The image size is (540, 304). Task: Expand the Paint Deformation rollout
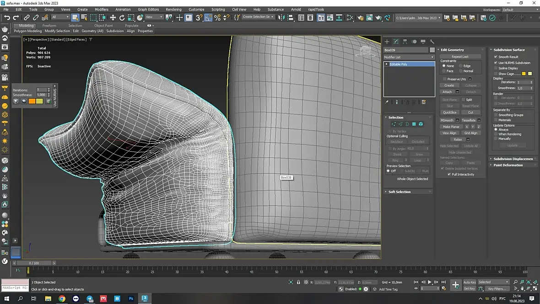click(x=508, y=165)
